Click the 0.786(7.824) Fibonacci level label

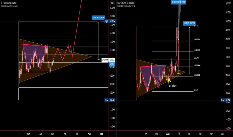[x=197, y=40]
